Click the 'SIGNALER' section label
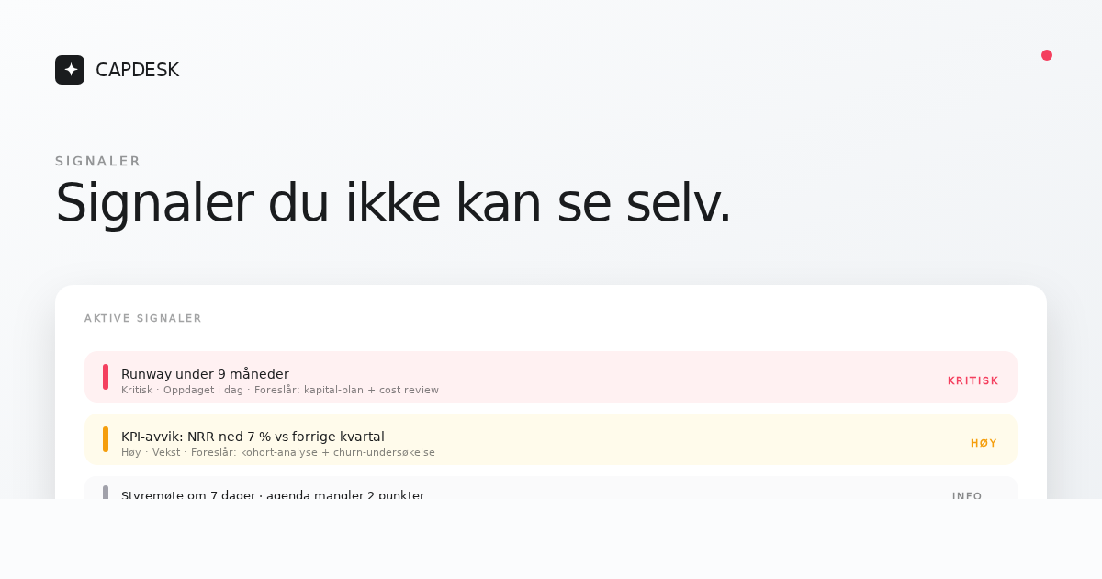This screenshot has height=579, width=1102. pos(98,161)
